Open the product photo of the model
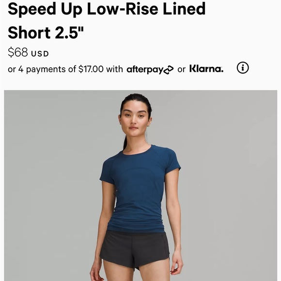The width and height of the screenshot is (281, 281). coord(140,186)
